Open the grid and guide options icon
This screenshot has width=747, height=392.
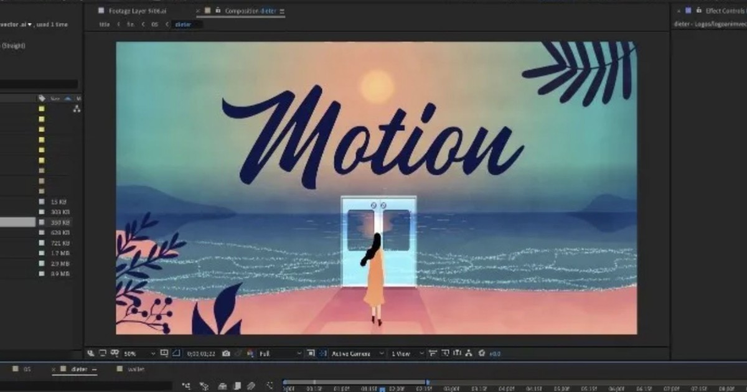(164, 353)
